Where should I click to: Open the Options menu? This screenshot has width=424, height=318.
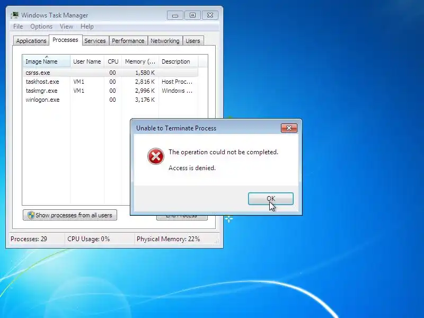(41, 26)
